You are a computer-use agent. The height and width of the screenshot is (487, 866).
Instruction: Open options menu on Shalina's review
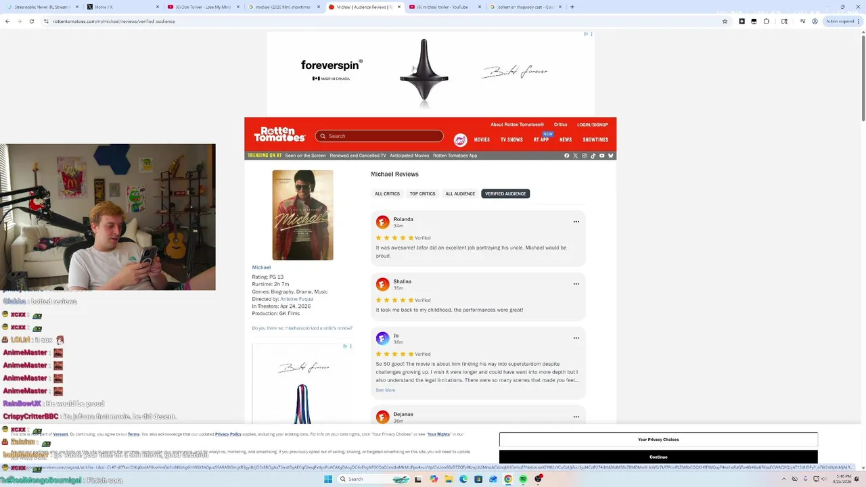tap(576, 284)
